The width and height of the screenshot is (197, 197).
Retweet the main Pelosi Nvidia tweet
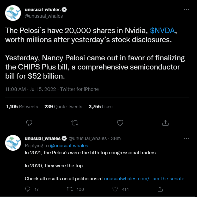tap(75, 123)
